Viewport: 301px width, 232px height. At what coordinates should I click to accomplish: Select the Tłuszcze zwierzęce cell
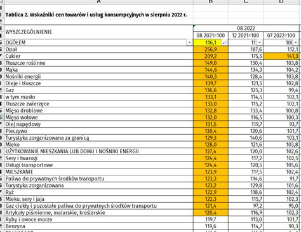tap(98, 104)
